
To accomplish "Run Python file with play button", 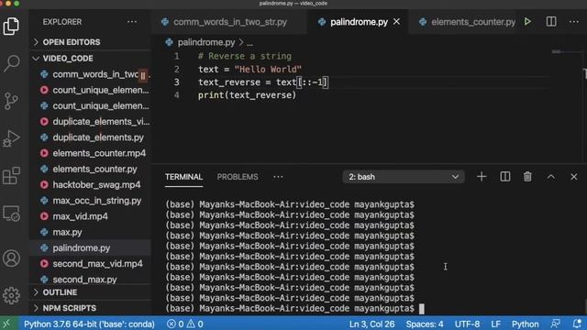I will (527, 22).
